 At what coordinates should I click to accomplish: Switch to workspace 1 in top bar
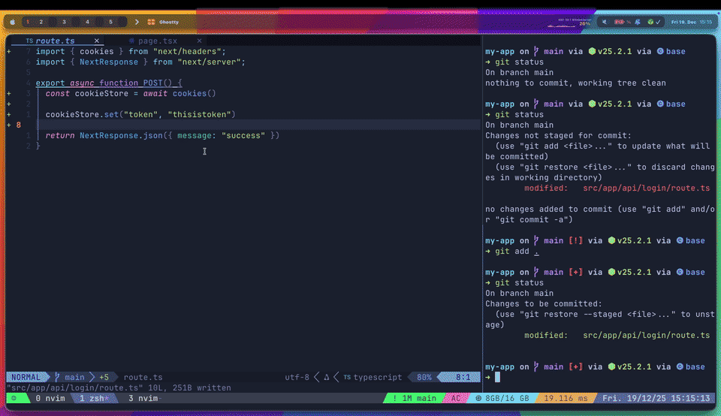28,22
